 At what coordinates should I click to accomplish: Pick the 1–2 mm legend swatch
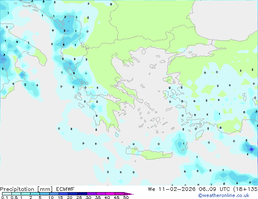coord(26,194)
